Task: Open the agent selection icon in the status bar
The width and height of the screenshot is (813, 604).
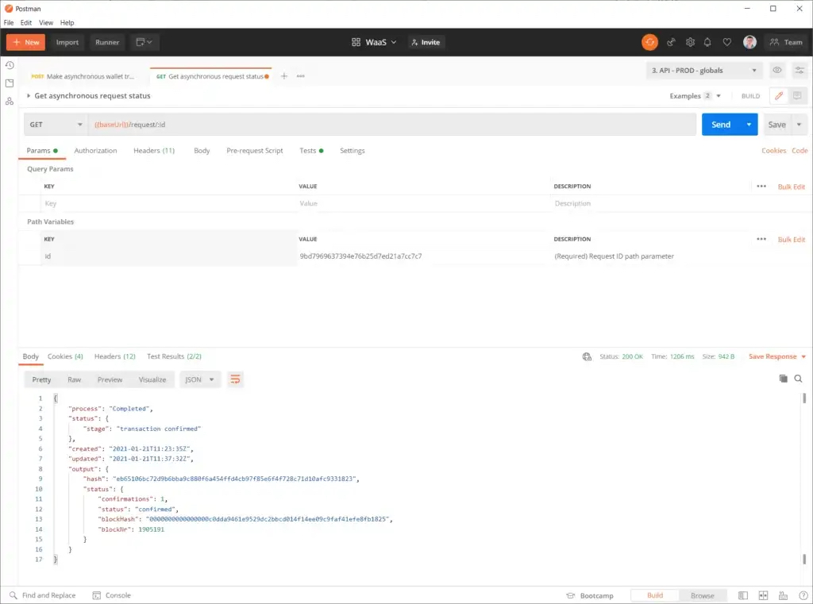Action: pos(783,595)
